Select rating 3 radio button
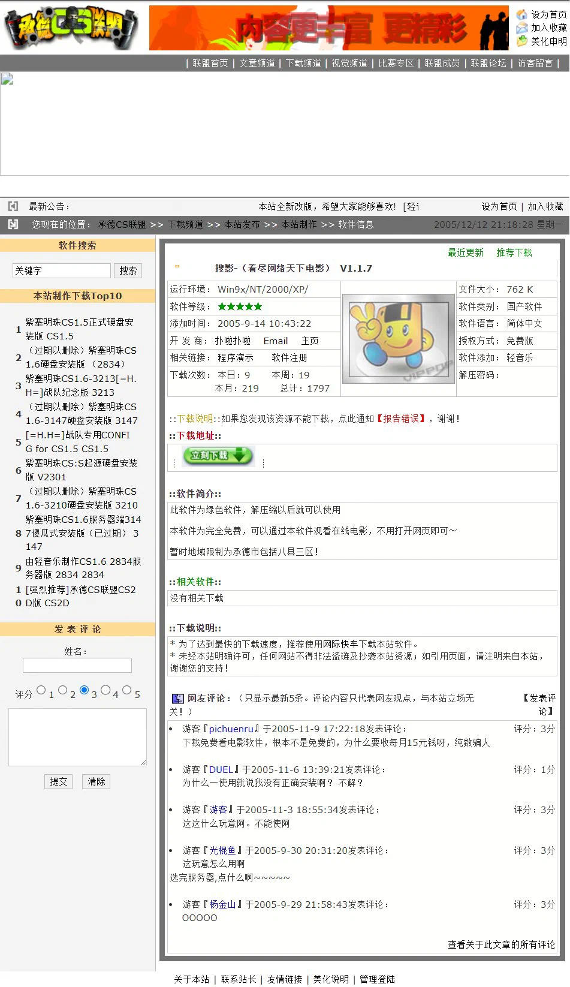570x987 pixels. coord(84,690)
